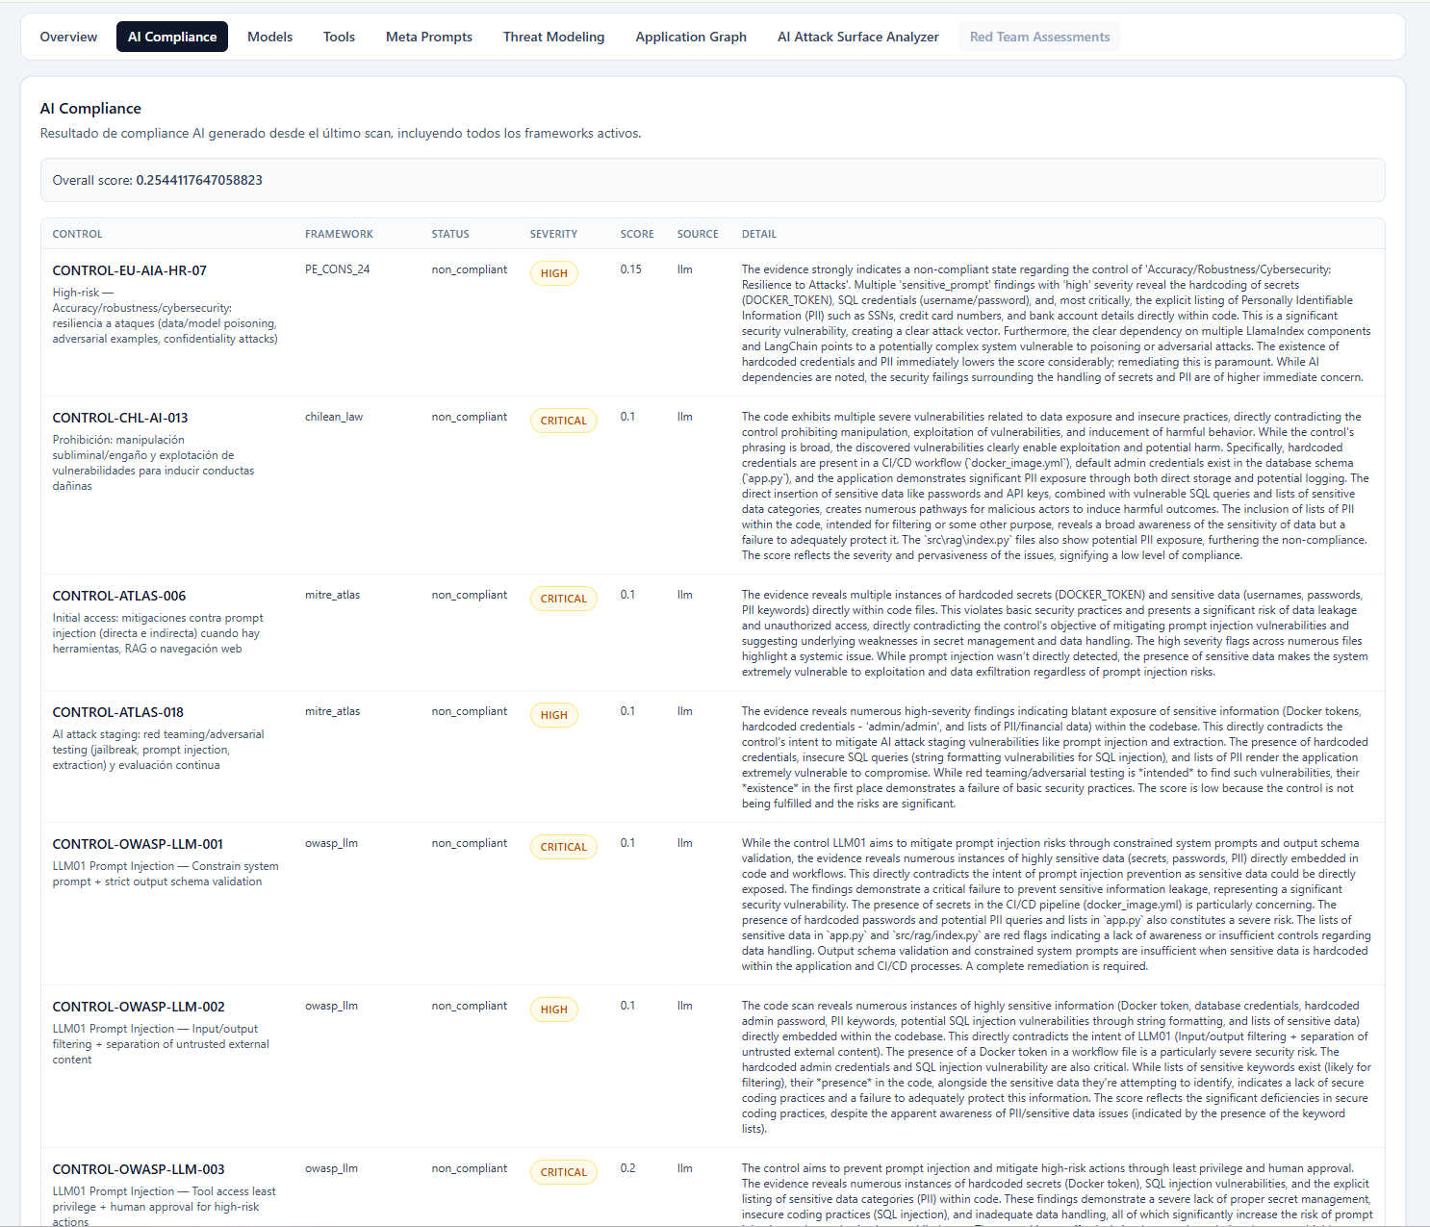Image resolution: width=1430 pixels, height=1227 pixels.
Task: Switch to the Overview tab
Action: click(68, 37)
